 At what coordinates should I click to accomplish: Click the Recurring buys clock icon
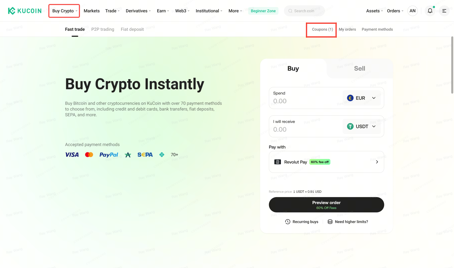pos(288,222)
